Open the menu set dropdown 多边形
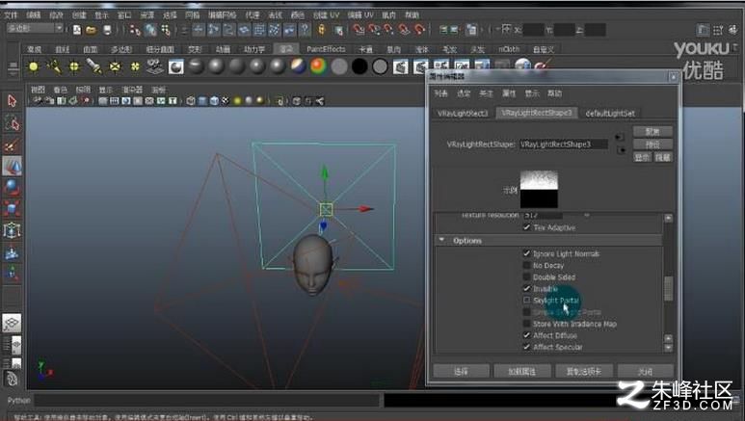The height and width of the screenshot is (421, 745). pos(35,28)
